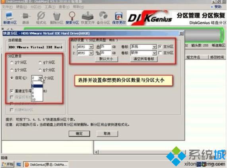Open custom partition count dropdown showing 2

(40, 78)
